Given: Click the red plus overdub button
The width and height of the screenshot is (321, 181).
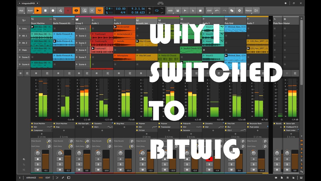Looking at the screenshot, I should point(68,11).
